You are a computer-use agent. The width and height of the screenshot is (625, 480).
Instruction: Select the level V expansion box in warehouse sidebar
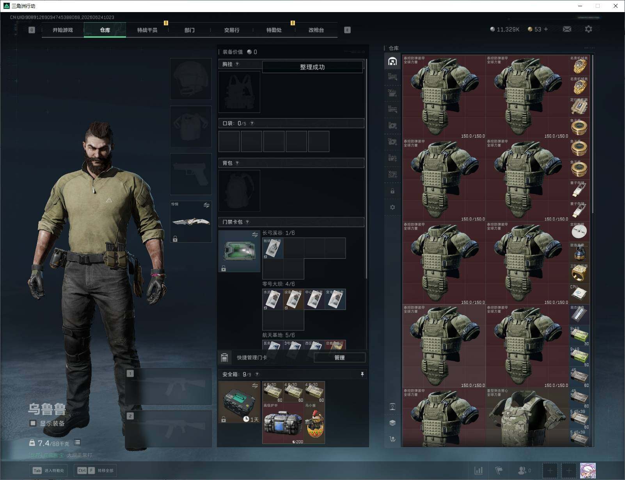pos(392,174)
